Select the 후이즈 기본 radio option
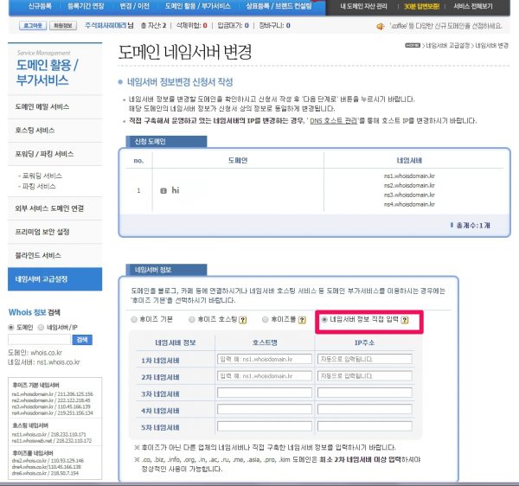The image size is (519, 486). pyautogui.click(x=134, y=319)
